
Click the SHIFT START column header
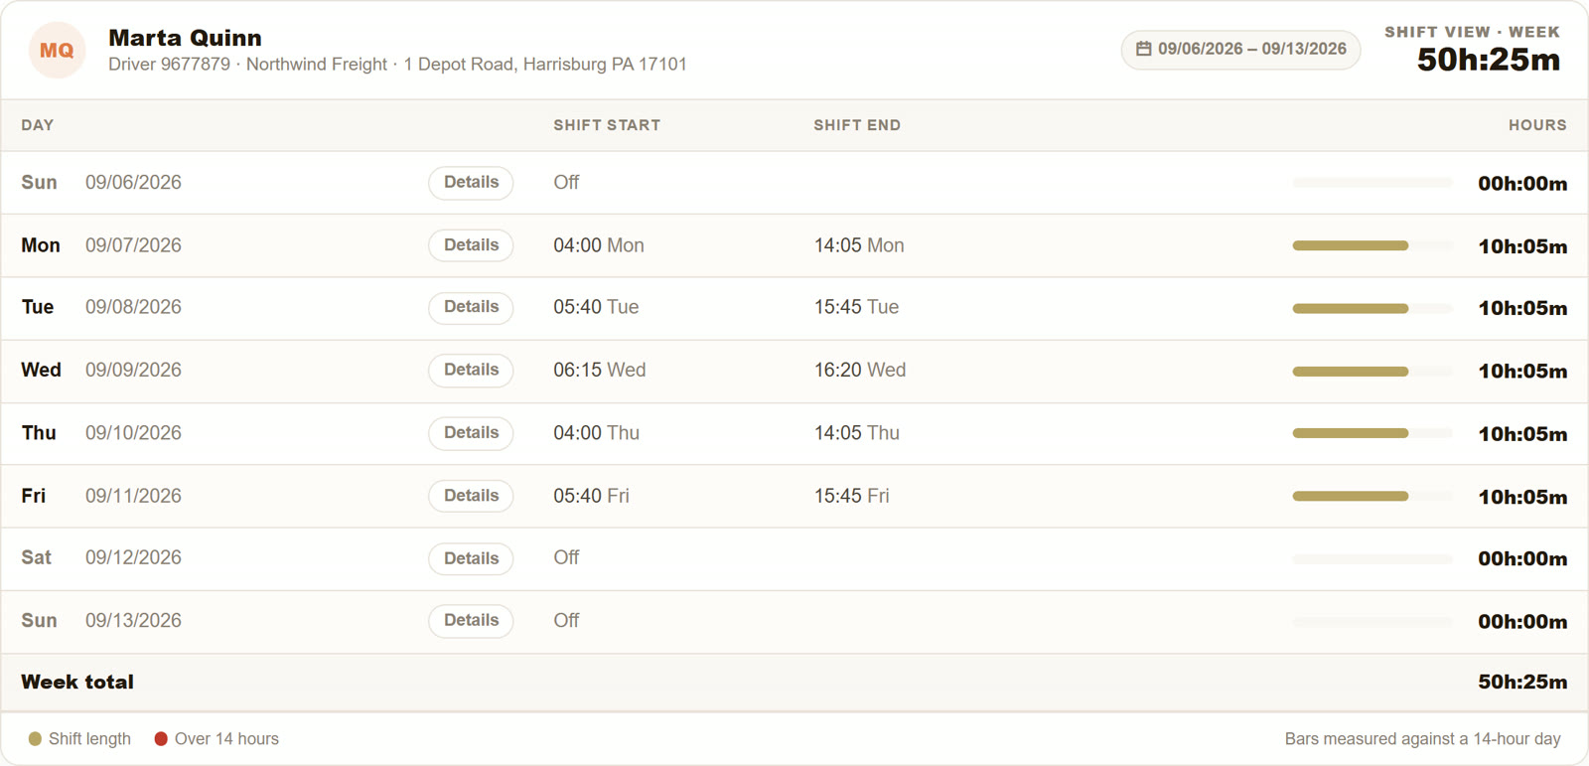point(607,125)
